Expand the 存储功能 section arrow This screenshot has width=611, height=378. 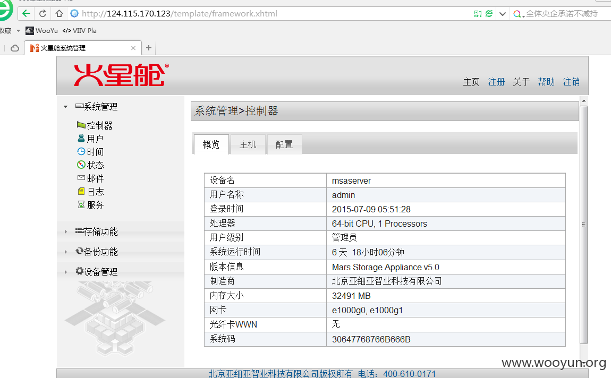65,231
